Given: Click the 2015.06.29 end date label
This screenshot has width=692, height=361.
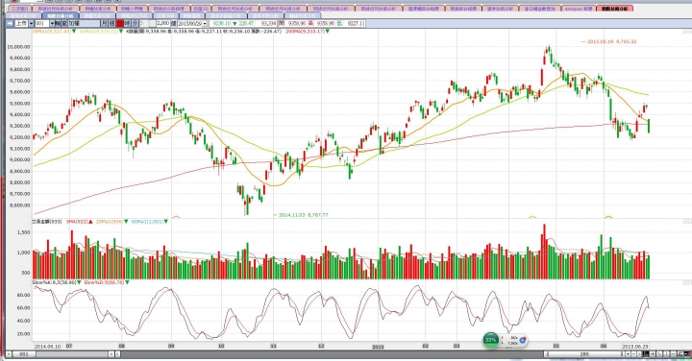Looking at the screenshot, I should click(x=634, y=347).
